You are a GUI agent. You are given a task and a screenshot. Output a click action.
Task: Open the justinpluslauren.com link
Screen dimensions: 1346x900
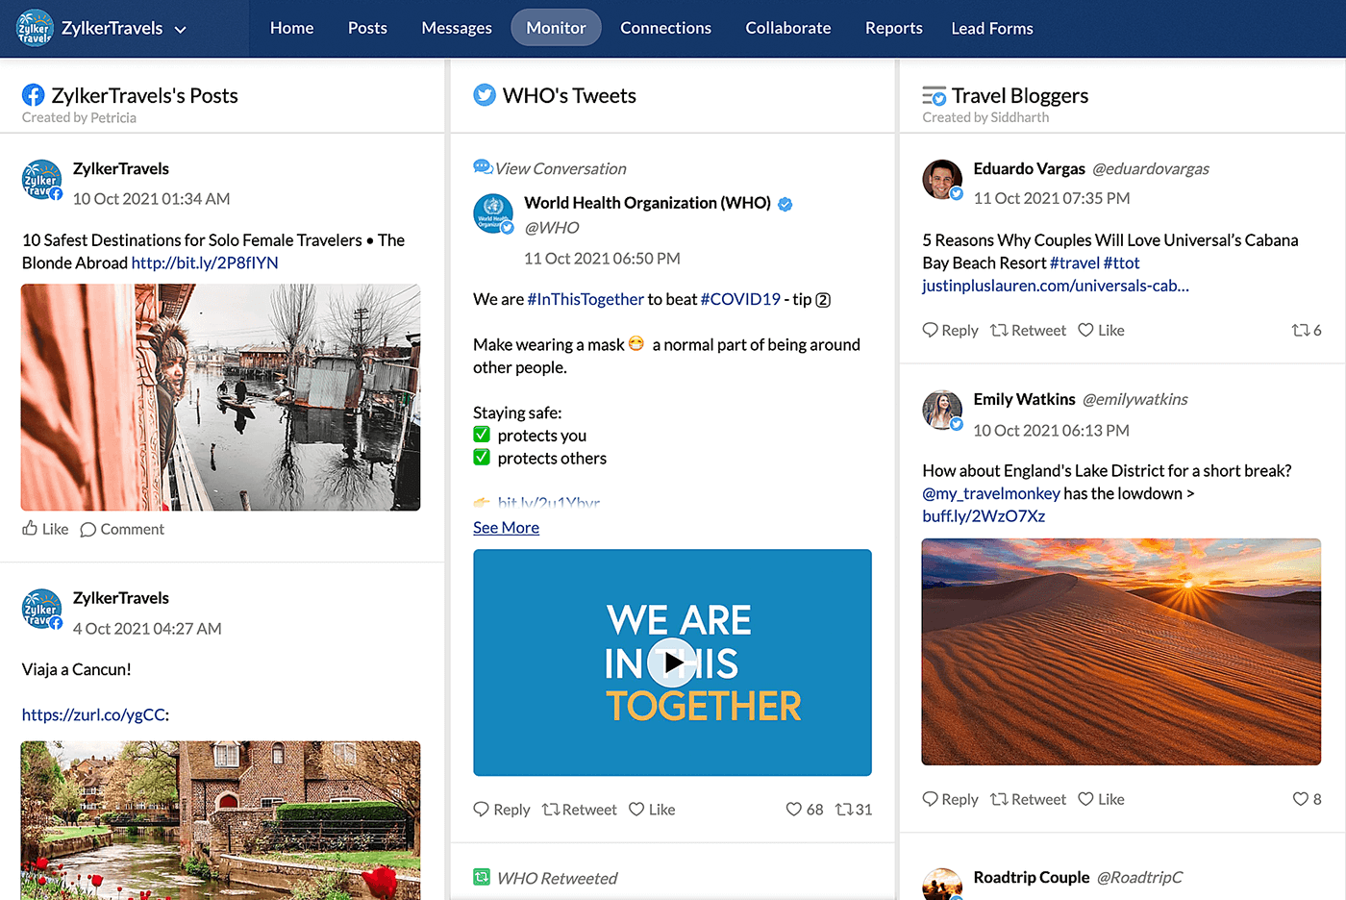(1056, 286)
